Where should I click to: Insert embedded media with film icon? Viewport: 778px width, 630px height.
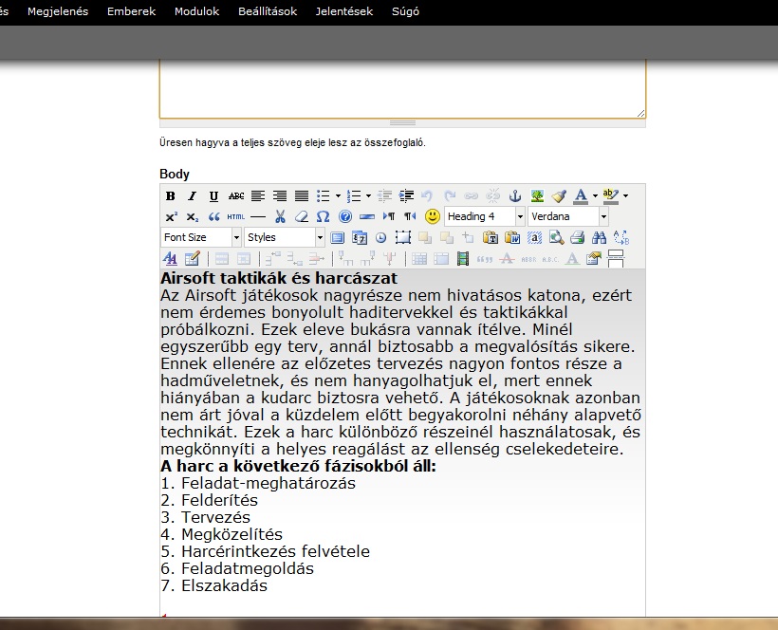pyautogui.click(x=463, y=258)
